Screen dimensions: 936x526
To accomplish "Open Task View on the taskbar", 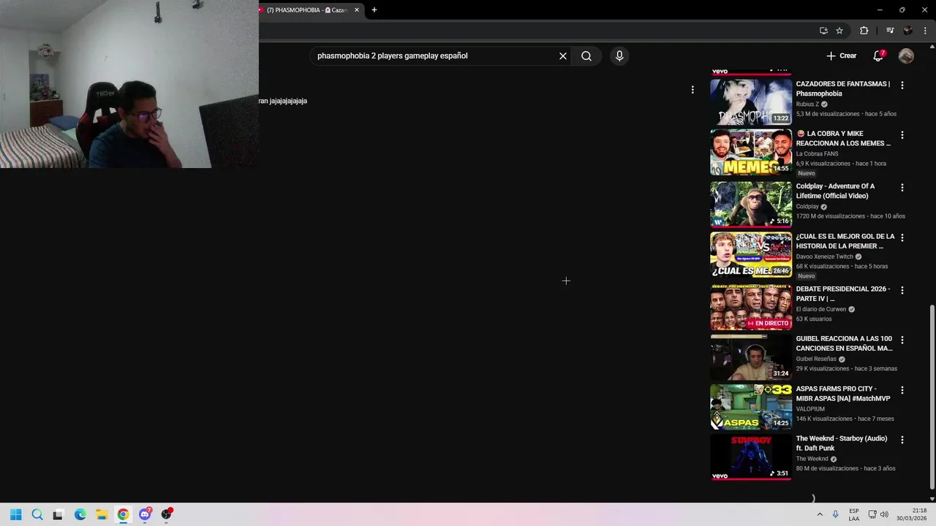I will [x=58, y=514].
